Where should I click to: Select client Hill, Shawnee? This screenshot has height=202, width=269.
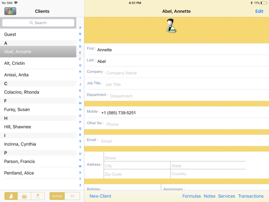click(x=38, y=127)
